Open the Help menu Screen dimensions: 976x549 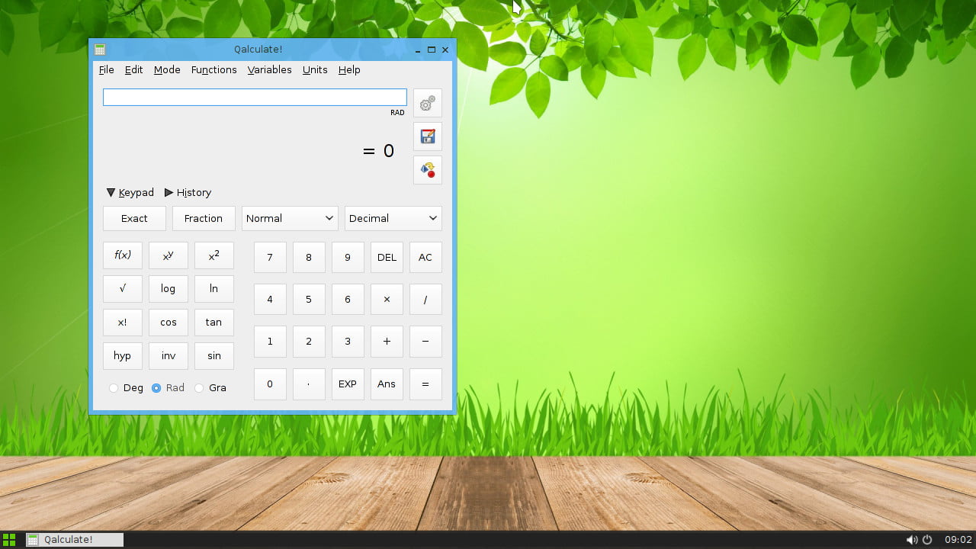pos(349,69)
